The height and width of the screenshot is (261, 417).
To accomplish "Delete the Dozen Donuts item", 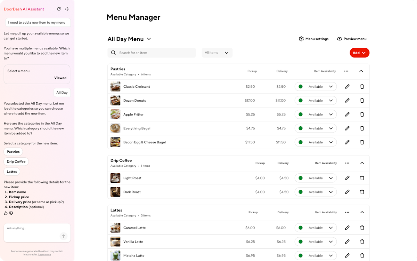I will (x=362, y=100).
